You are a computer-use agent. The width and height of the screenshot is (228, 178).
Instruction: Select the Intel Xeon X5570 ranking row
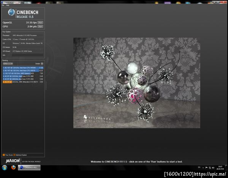coord(23,71)
